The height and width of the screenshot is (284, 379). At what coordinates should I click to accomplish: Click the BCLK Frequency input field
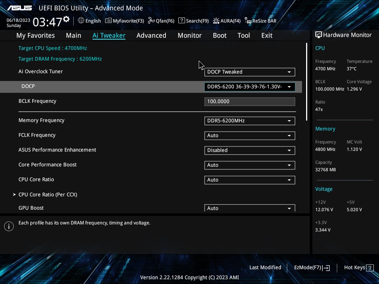[249, 101]
